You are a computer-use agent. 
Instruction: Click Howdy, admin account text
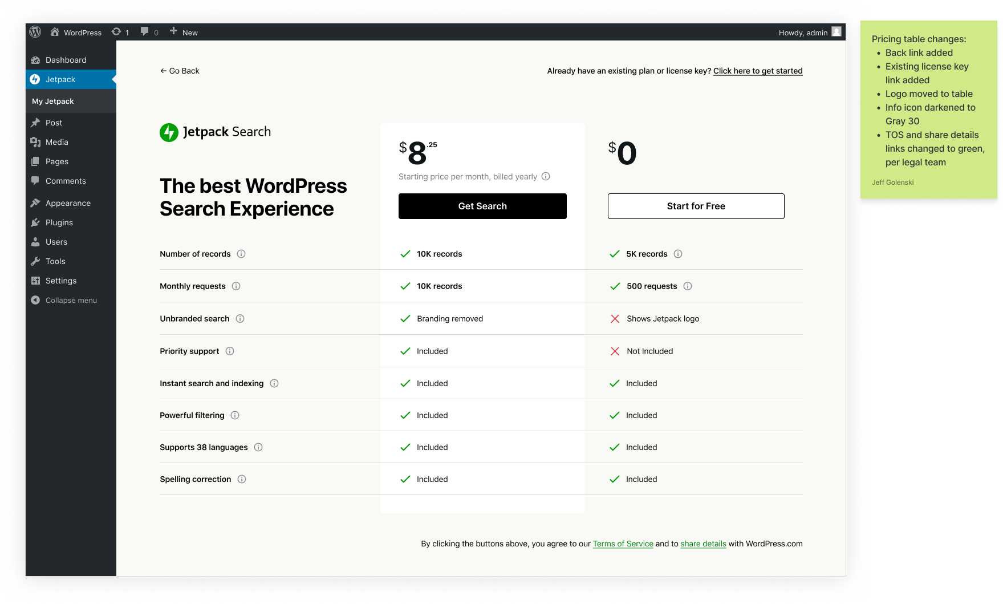click(803, 33)
